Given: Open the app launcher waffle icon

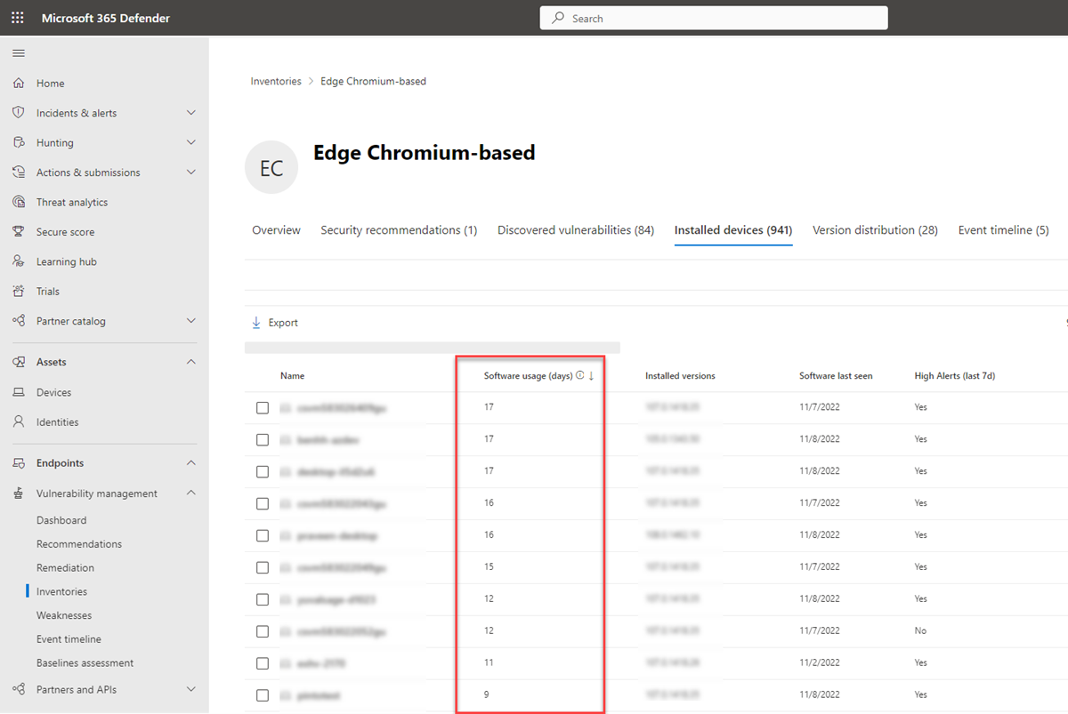Looking at the screenshot, I should [18, 18].
